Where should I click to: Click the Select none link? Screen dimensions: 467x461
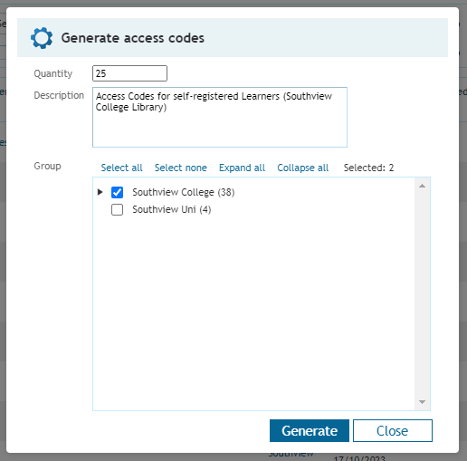pos(181,168)
